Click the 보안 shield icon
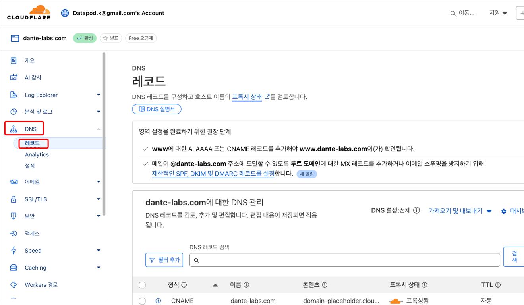This screenshot has height=305, width=524. click(x=14, y=216)
